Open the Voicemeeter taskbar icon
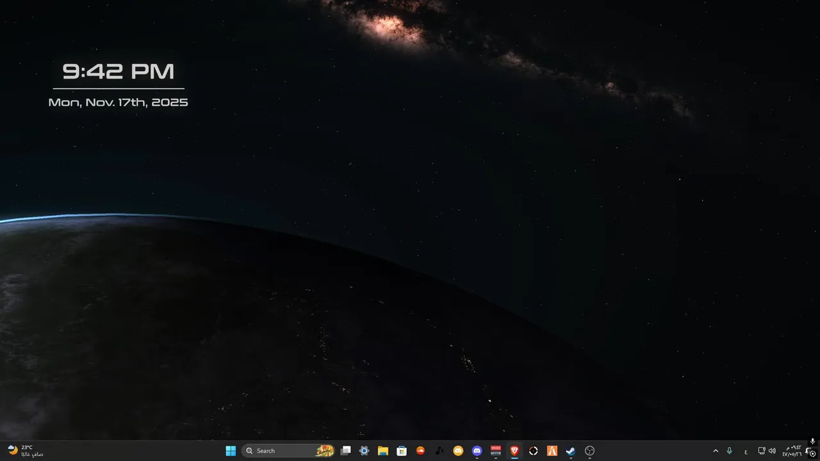The width and height of the screenshot is (820, 461). tap(496, 451)
